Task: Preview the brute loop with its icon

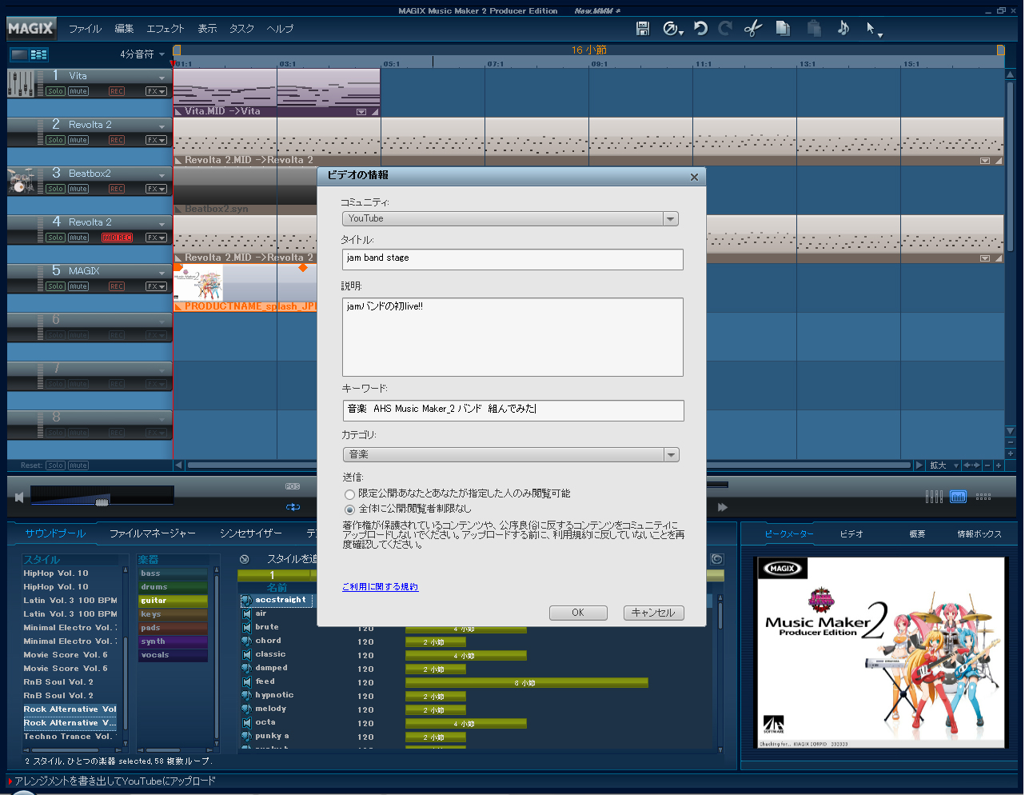Action: coord(247,627)
